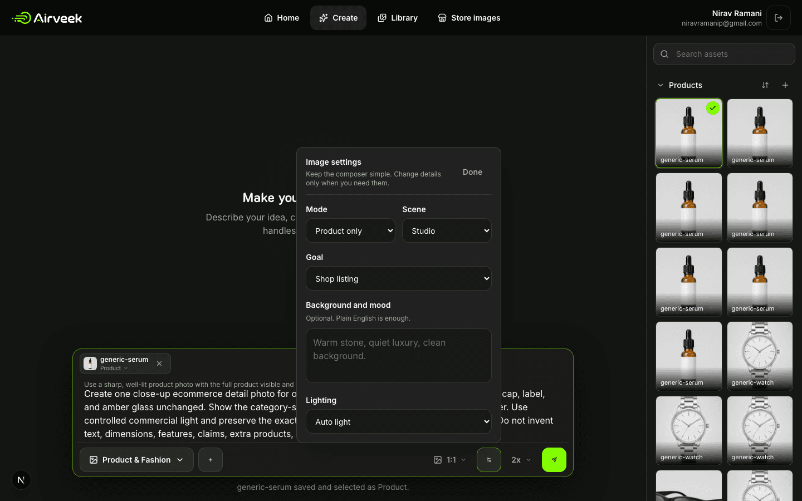This screenshot has height=501, width=802.
Task: Sort the Products assets list
Action: [765, 85]
